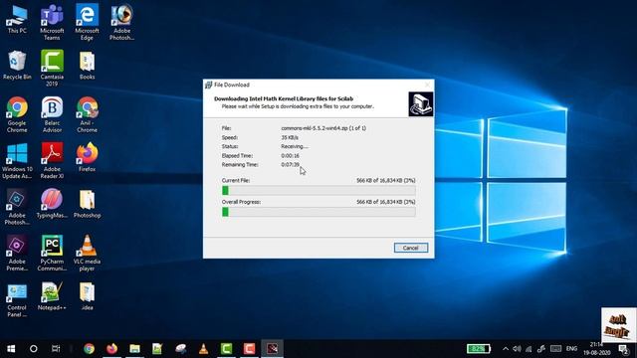637x358 pixels.
Task: Switch to green Camtasia taskbar icon
Action: pos(226,349)
